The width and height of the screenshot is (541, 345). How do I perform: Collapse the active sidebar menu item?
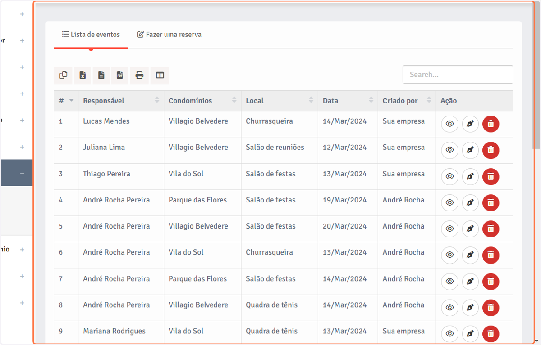pos(22,174)
